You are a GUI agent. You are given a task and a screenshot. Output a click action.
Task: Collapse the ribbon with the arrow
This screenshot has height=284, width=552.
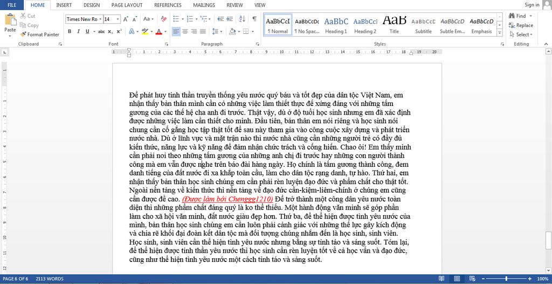point(546,44)
